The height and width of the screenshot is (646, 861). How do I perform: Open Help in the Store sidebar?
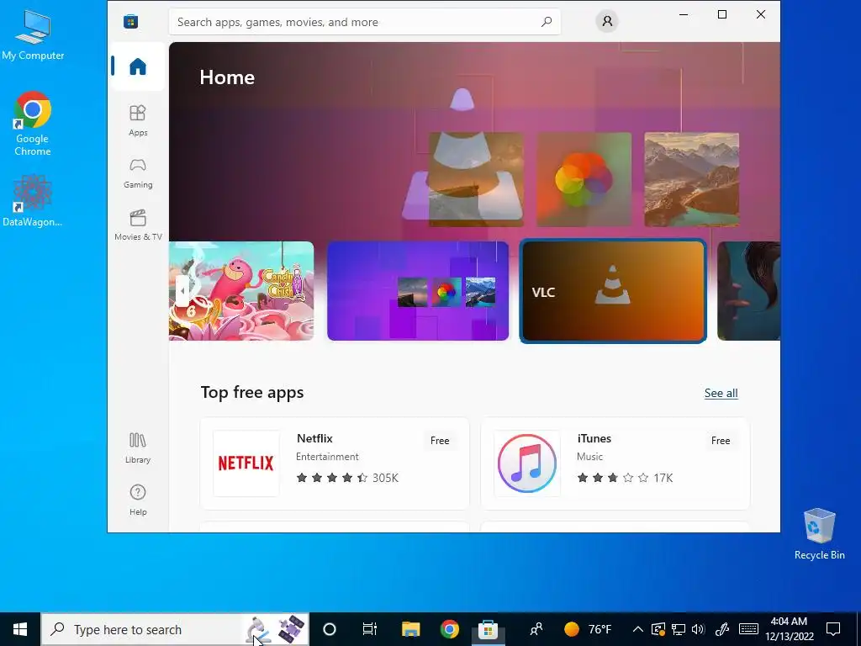pos(138,500)
